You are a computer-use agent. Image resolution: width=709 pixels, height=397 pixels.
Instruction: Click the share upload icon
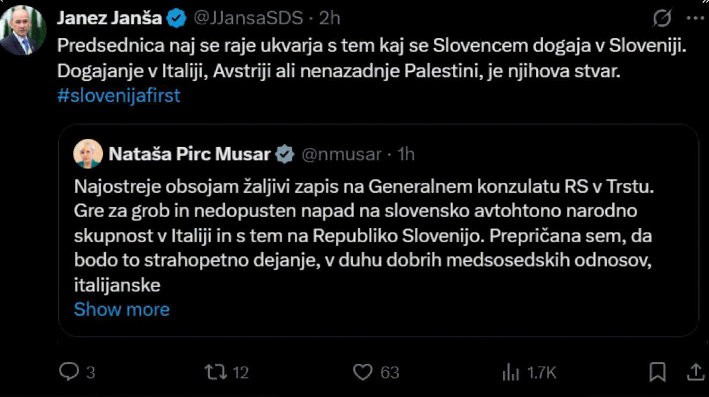click(695, 372)
